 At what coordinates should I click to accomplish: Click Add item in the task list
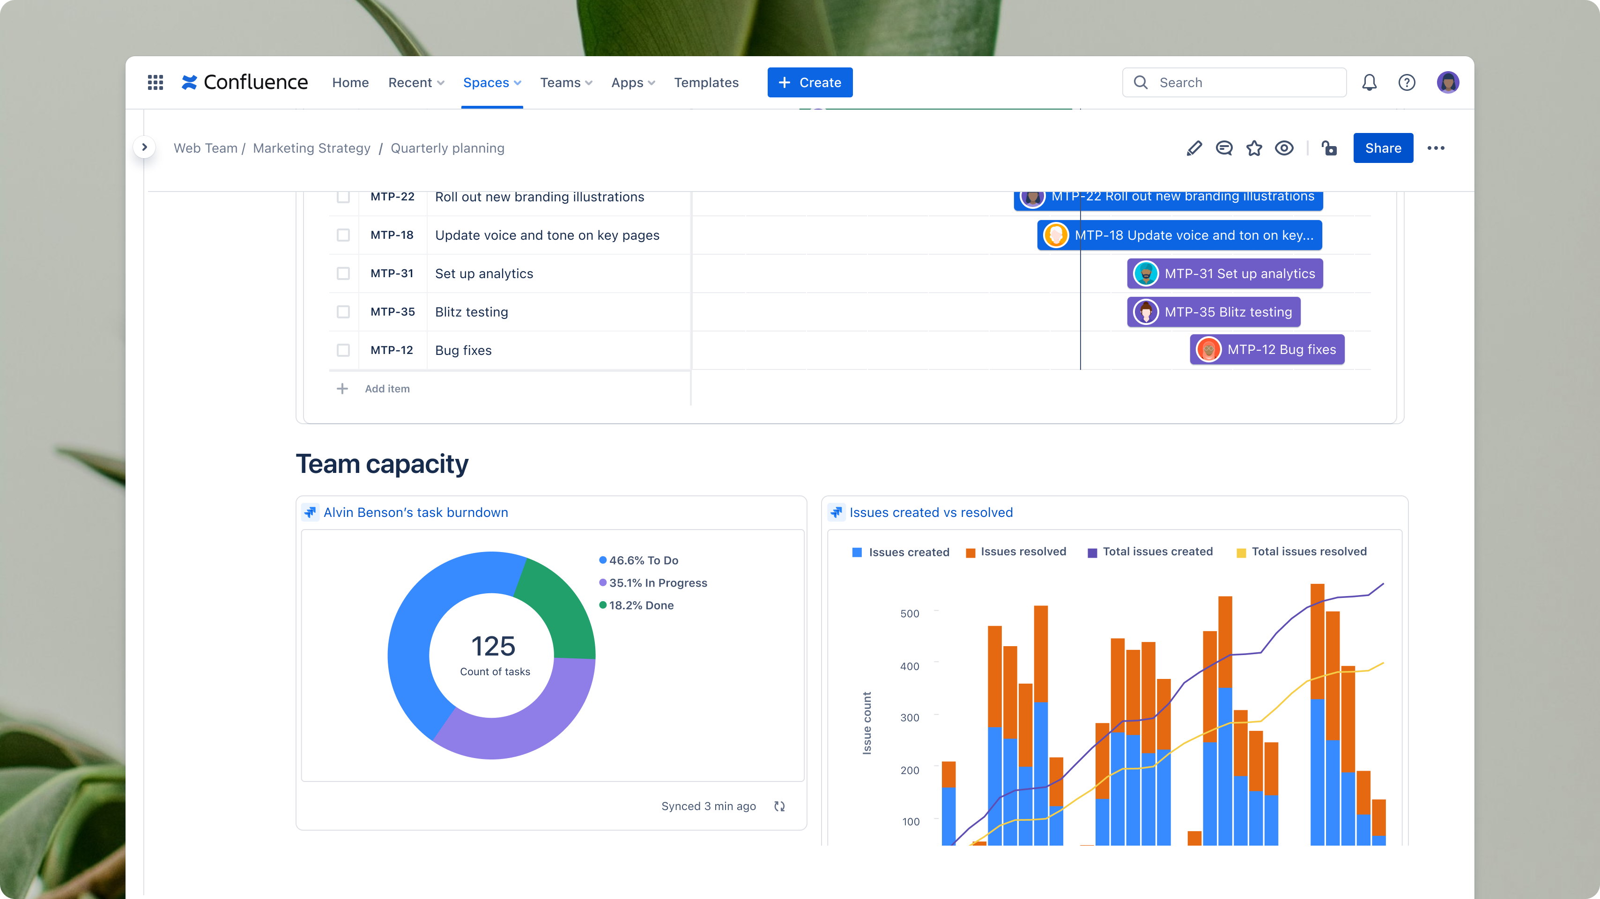coord(387,389)
